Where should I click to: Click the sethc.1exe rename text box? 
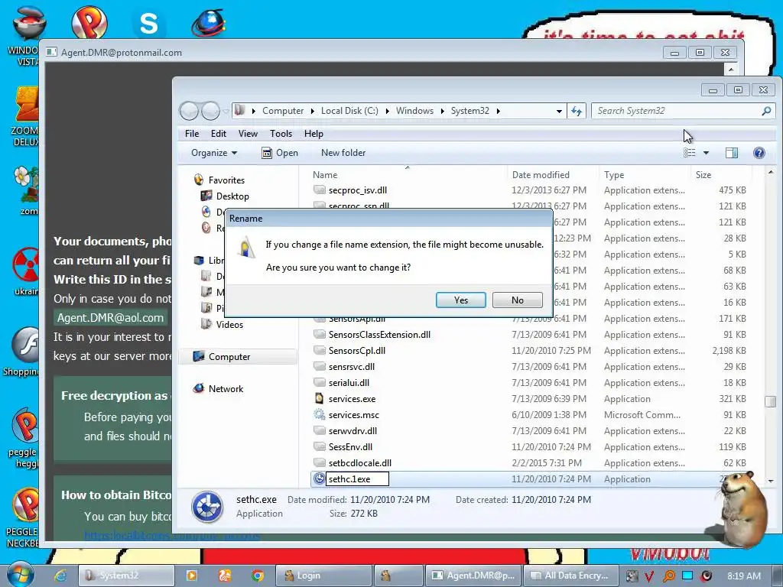357,479
